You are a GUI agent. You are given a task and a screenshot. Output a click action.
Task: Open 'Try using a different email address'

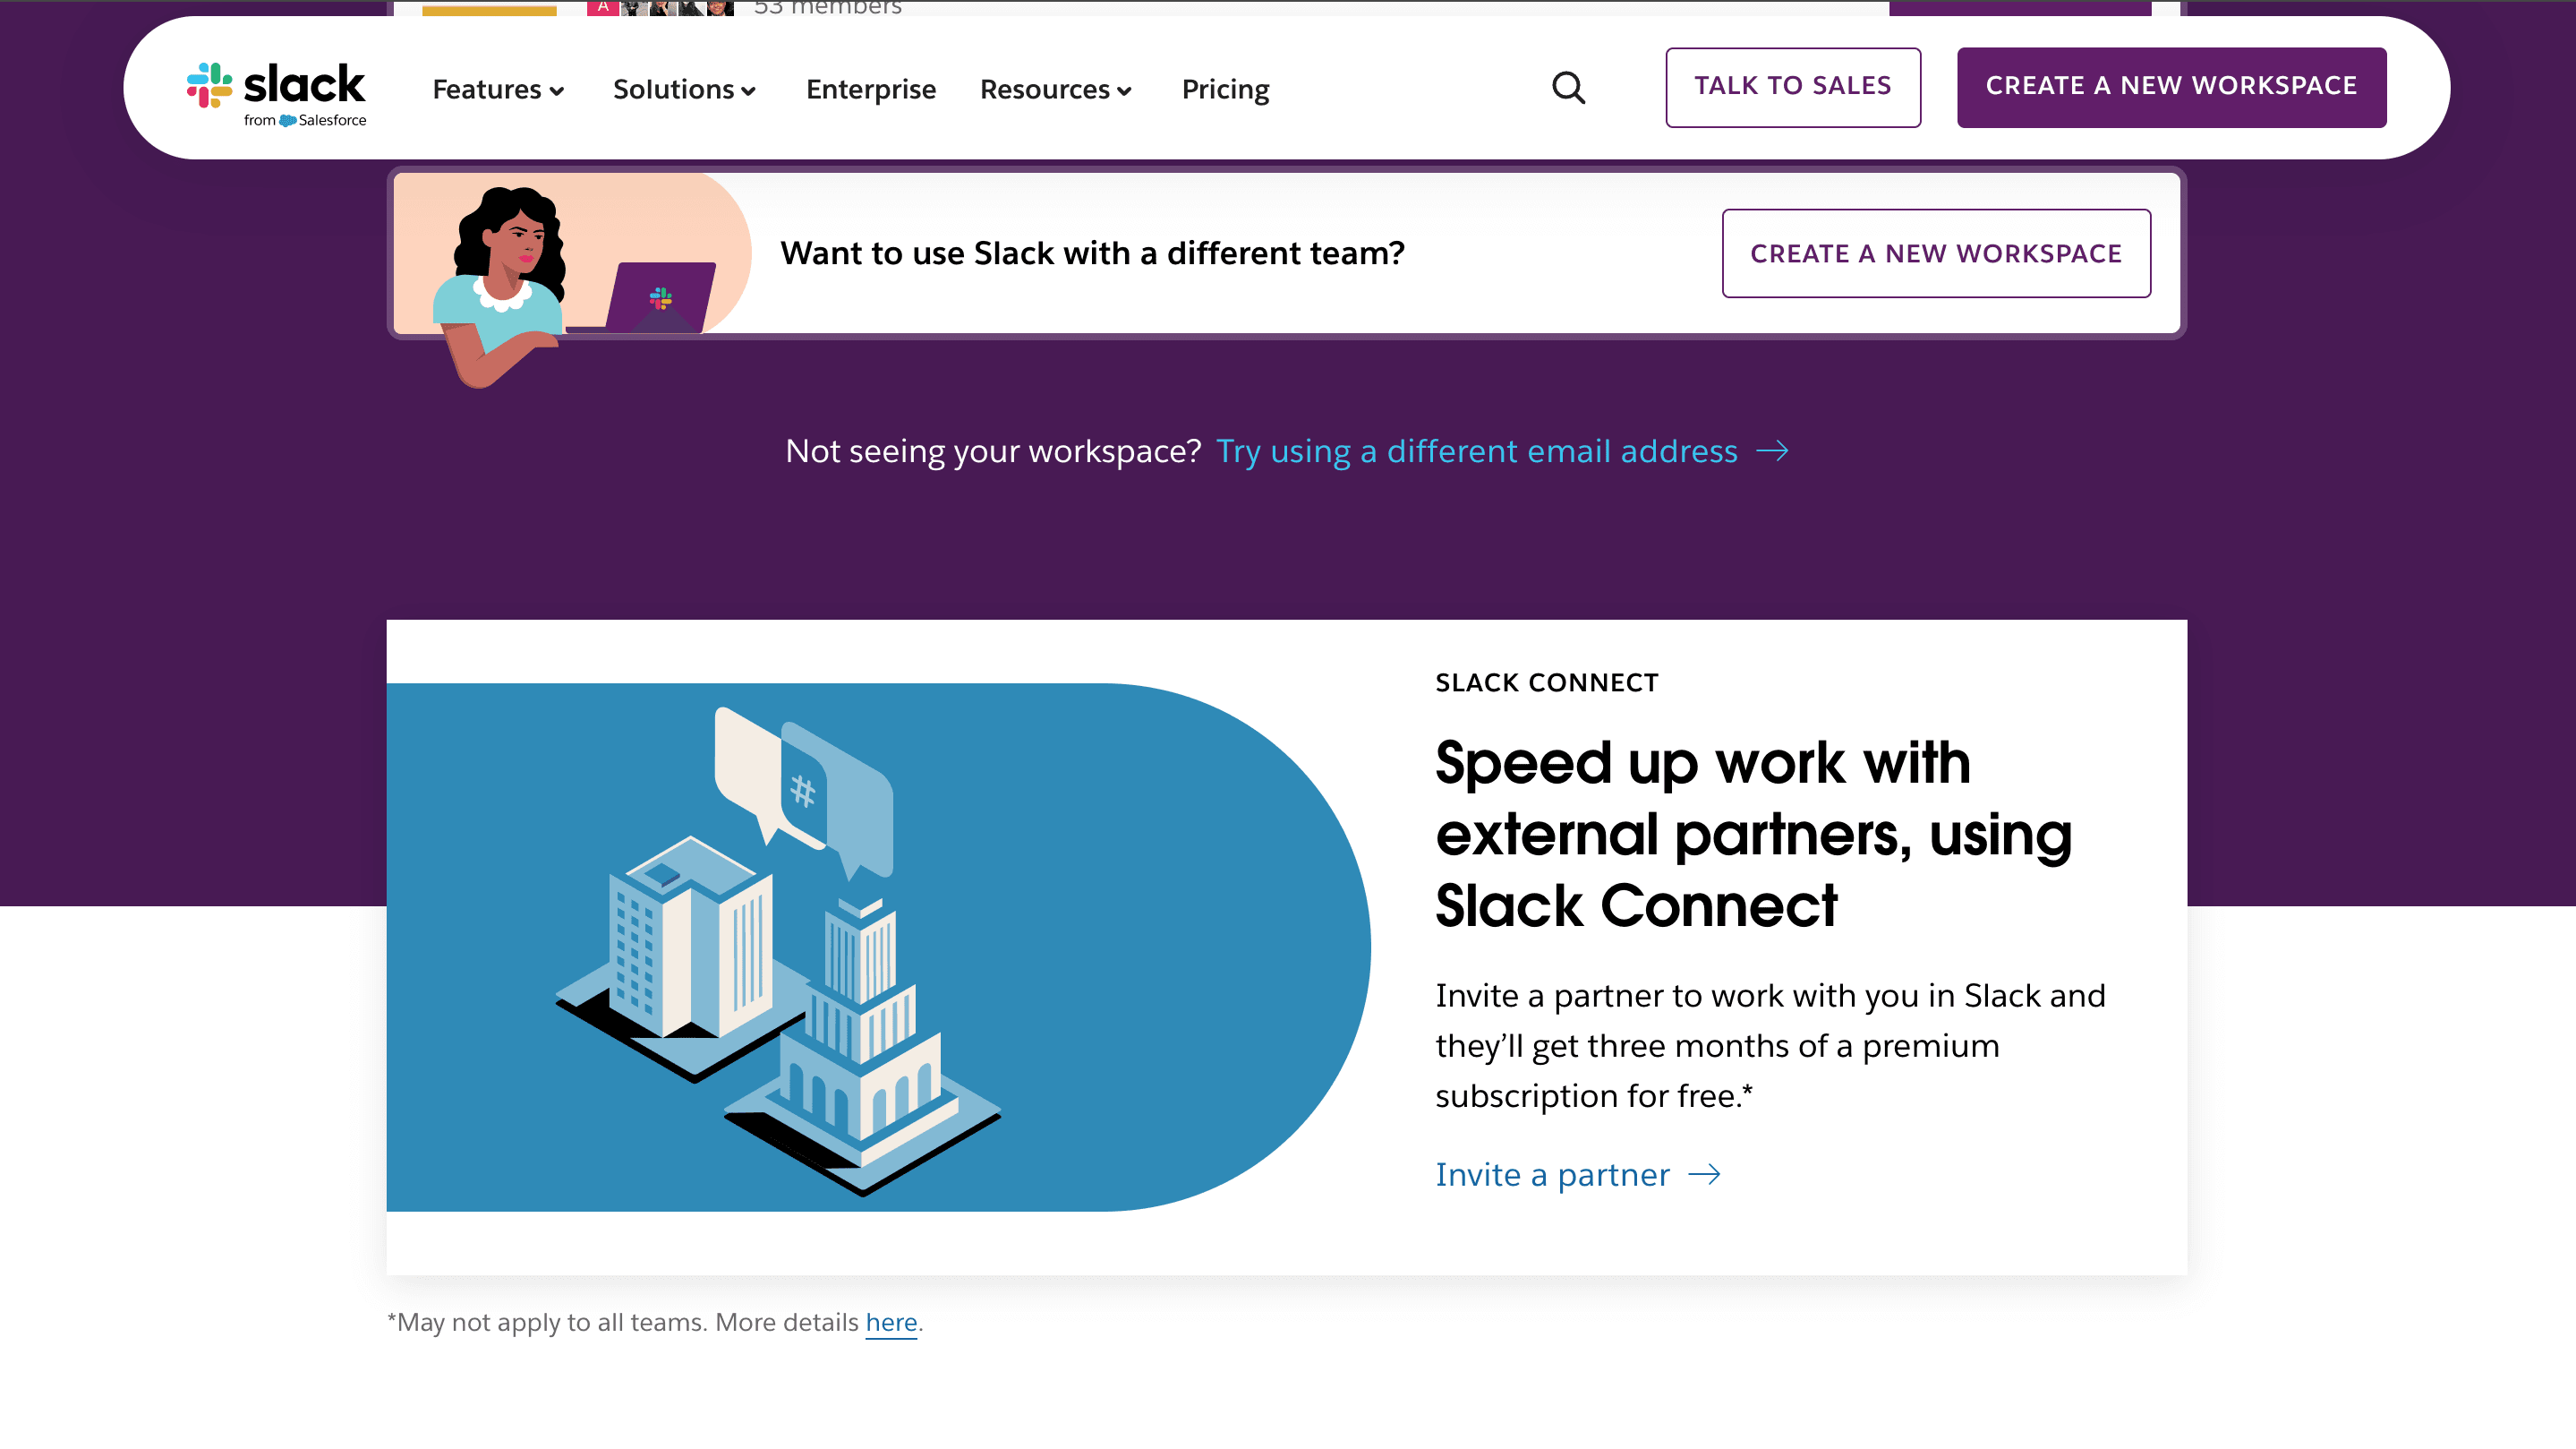[1477, 451]
